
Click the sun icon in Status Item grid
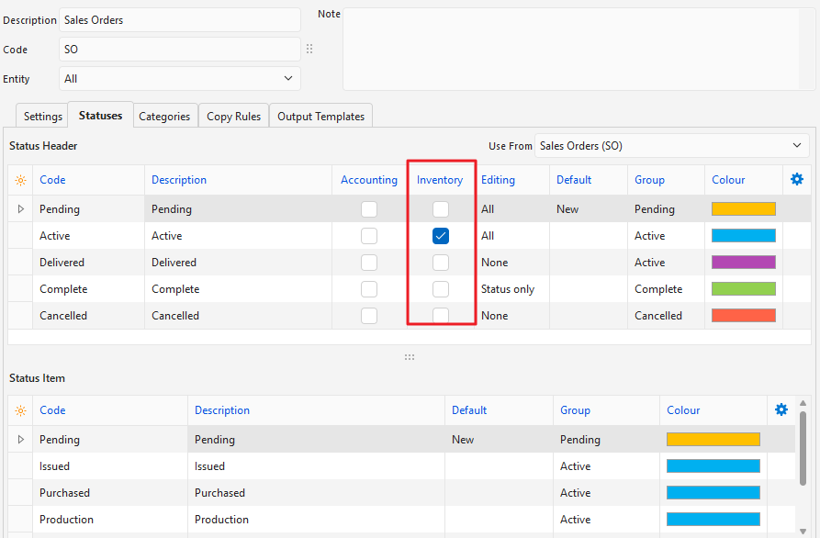(20, 410)
